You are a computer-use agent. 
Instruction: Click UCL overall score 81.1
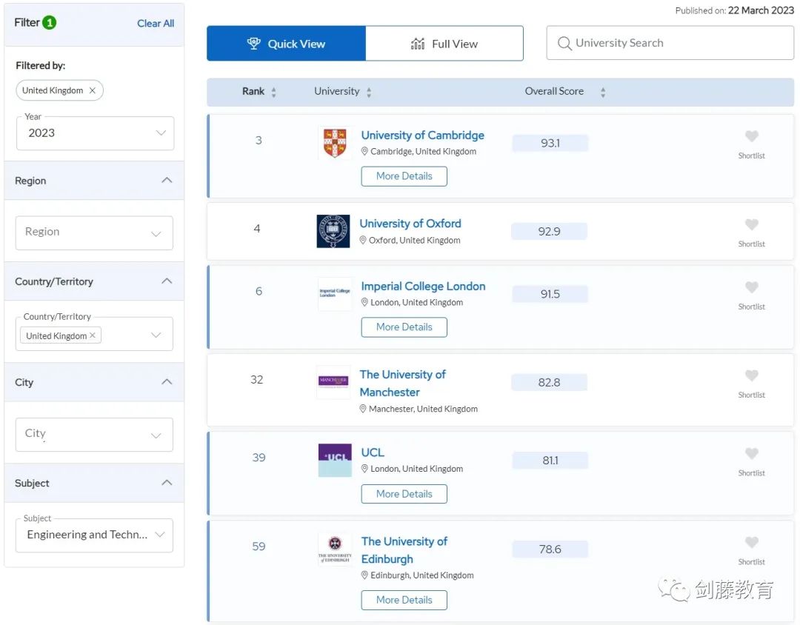[550, 460]
